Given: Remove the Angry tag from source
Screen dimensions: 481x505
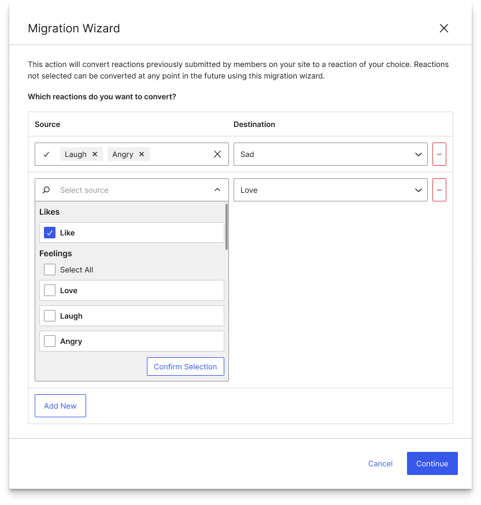Looking at the screenshot, I should pyautogui.click(x=142, y=155).
